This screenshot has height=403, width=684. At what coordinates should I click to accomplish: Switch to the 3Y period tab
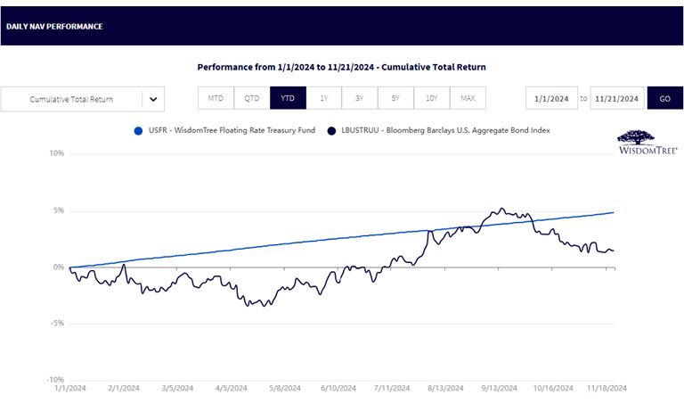tap(360, 98)
